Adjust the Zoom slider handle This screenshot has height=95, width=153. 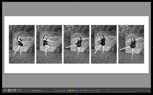coord(98,91)
